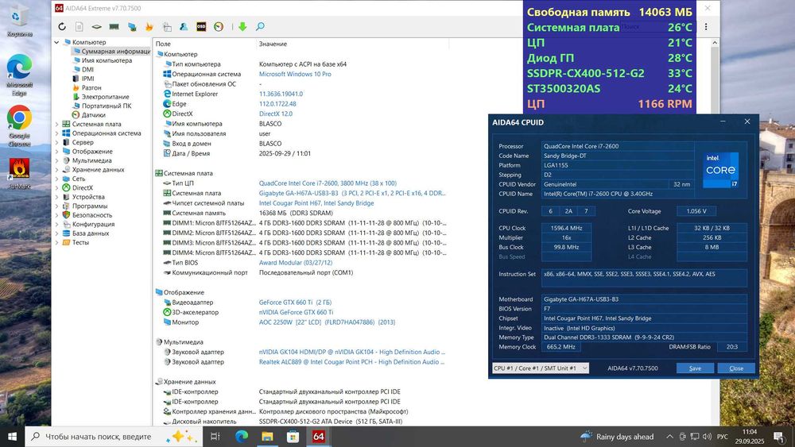Image resolution: width=795 pixels, height=447 pixels.
Task: Open QuadCore Intel Core i7-2600 link
Action: coord(328,183)
